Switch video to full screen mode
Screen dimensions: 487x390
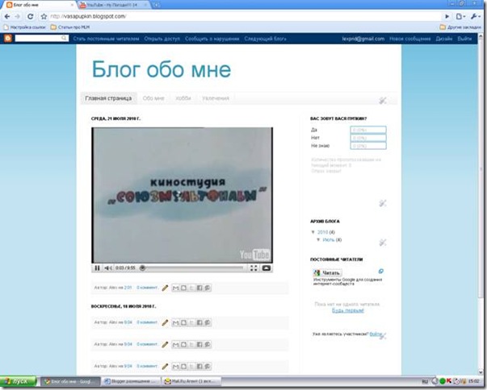254,268
